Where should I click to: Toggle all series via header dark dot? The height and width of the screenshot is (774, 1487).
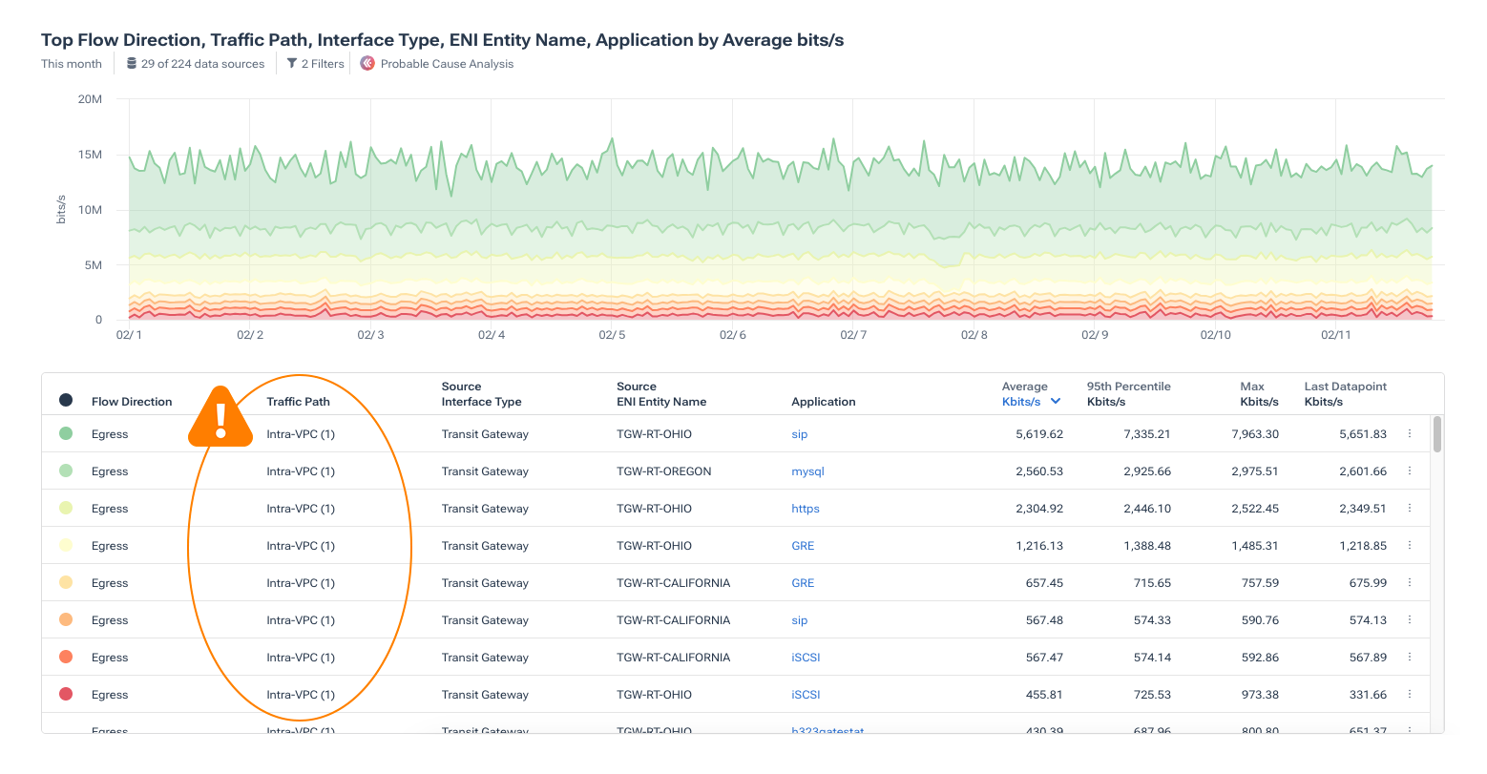click(66, 400)
